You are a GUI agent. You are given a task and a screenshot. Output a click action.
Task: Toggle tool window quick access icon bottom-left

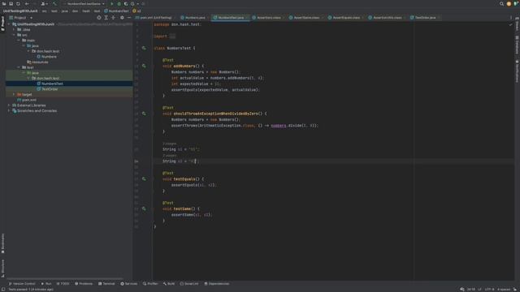coord(2,290)
